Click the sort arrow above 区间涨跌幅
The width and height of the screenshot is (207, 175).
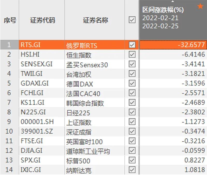click(173, 1)
